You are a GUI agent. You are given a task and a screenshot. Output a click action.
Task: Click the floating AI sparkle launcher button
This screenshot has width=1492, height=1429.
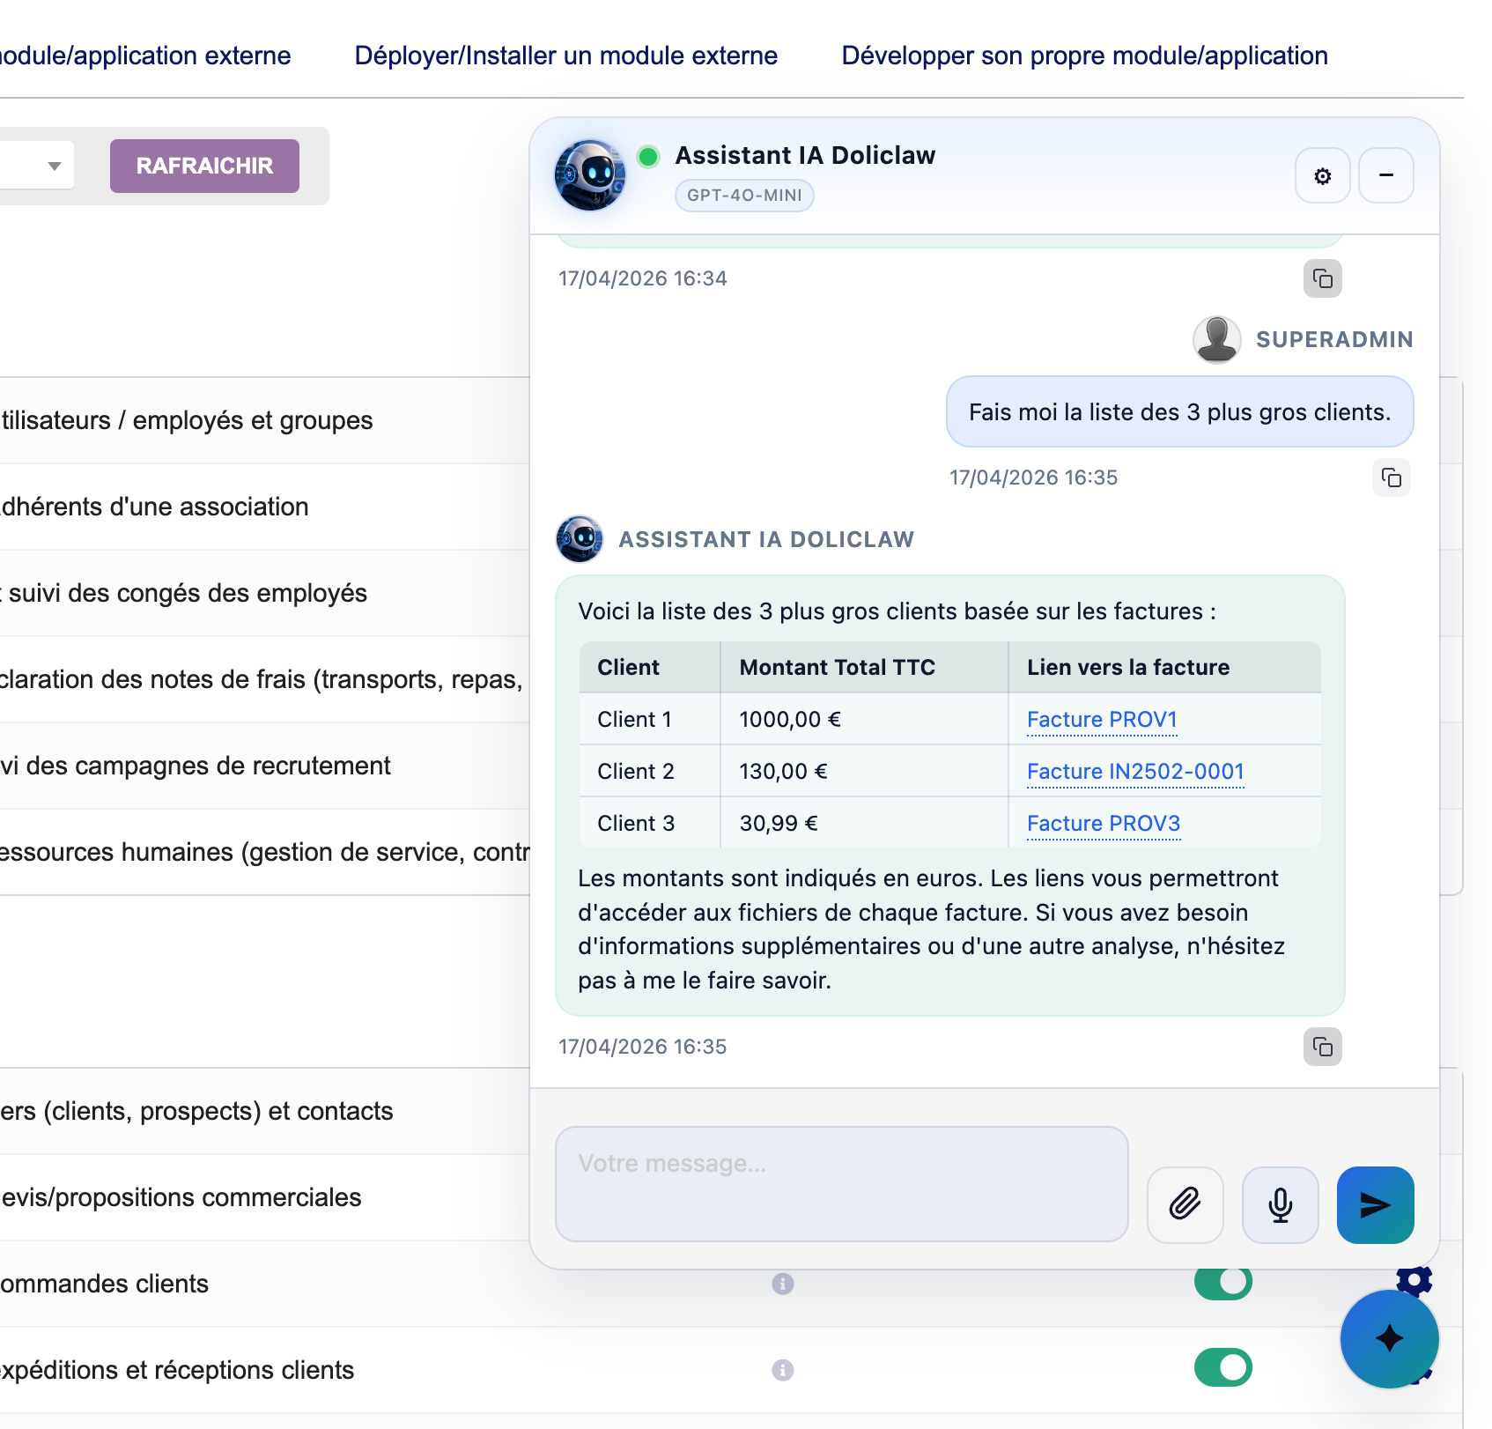(1389, 1338)
